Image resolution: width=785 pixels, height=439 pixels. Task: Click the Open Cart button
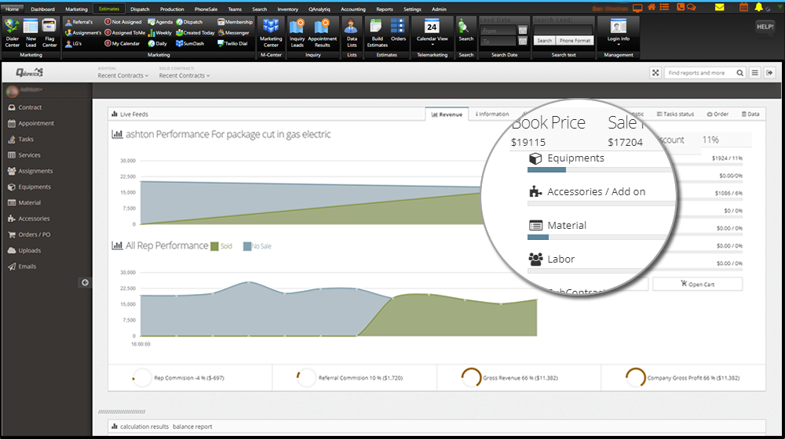697,284
